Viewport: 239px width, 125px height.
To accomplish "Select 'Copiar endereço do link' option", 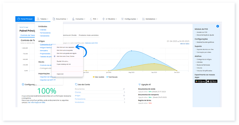I will click(x=63, y=64).
